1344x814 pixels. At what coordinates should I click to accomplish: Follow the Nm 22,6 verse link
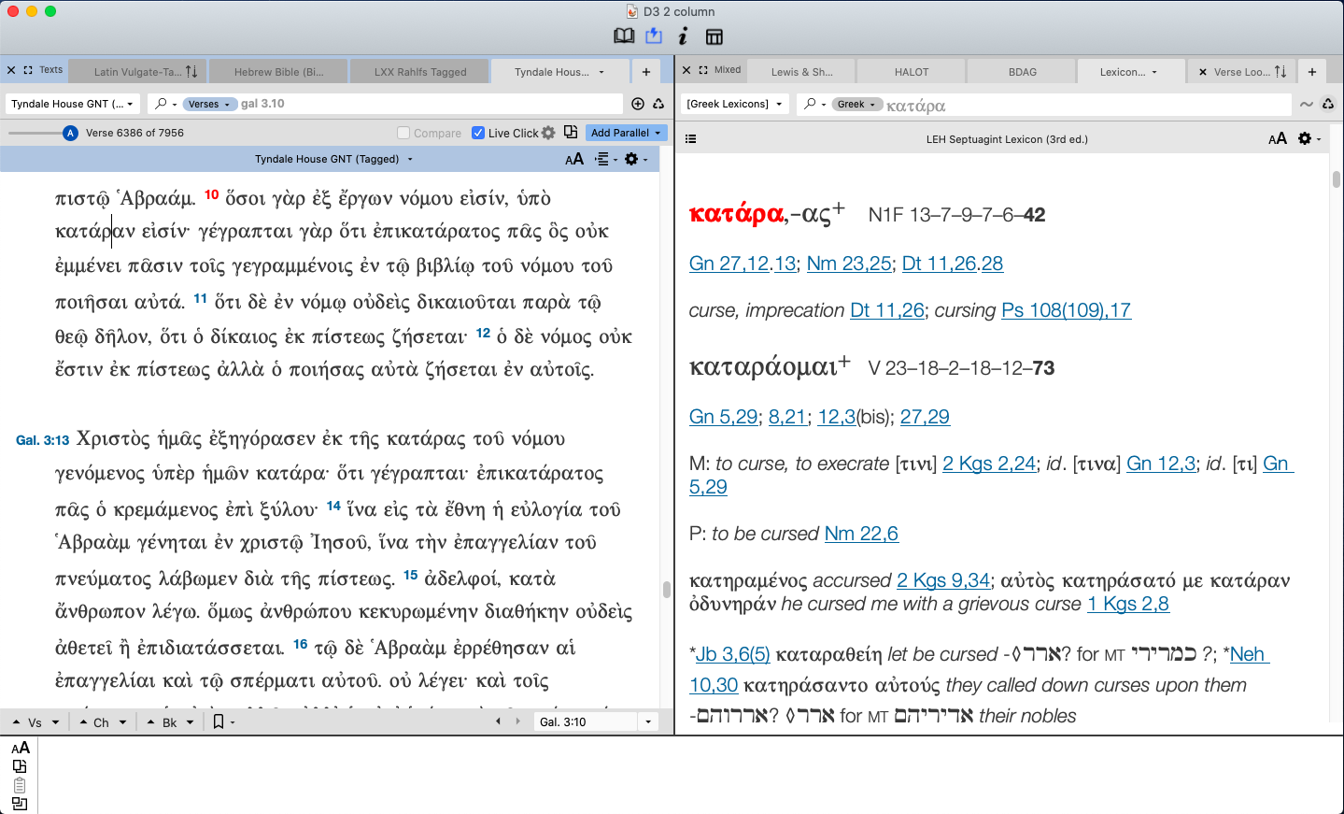861,534
